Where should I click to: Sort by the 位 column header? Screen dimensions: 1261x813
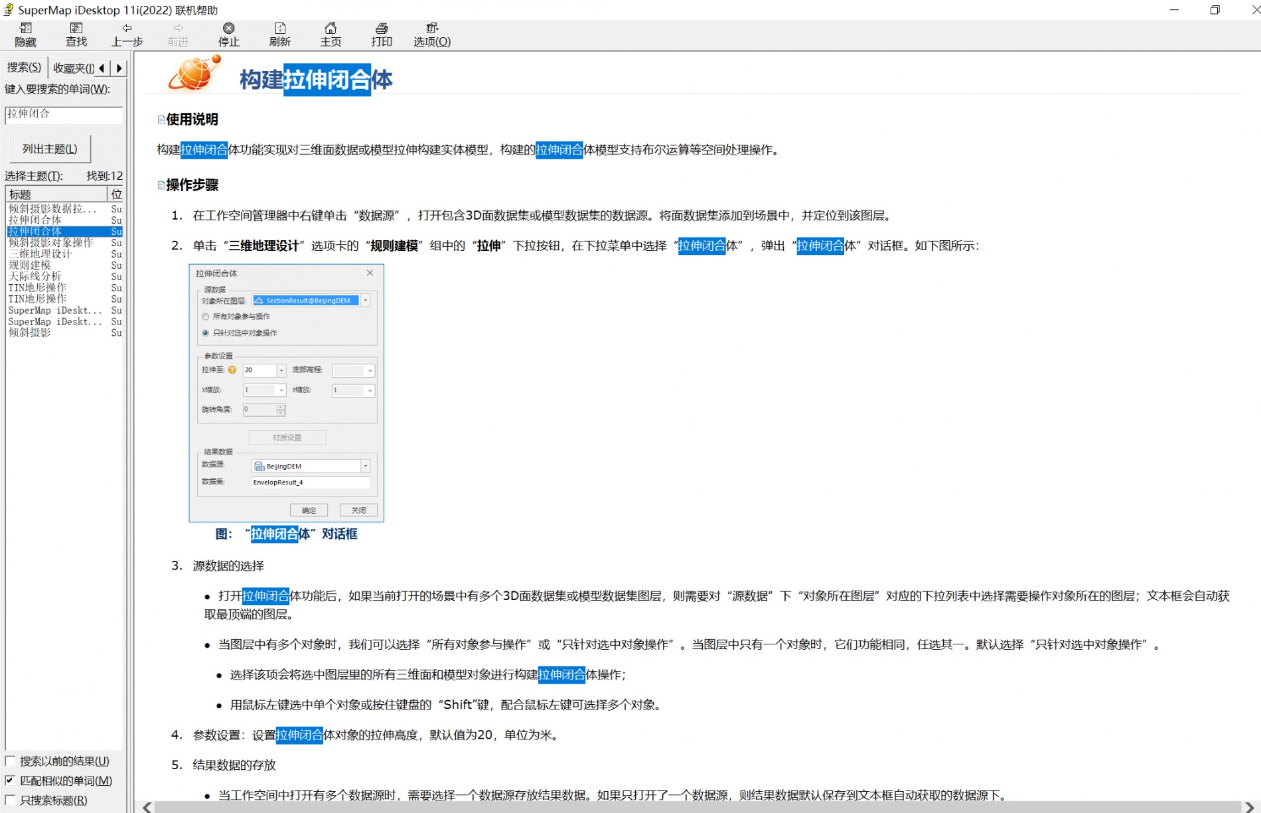click(116, 194)
